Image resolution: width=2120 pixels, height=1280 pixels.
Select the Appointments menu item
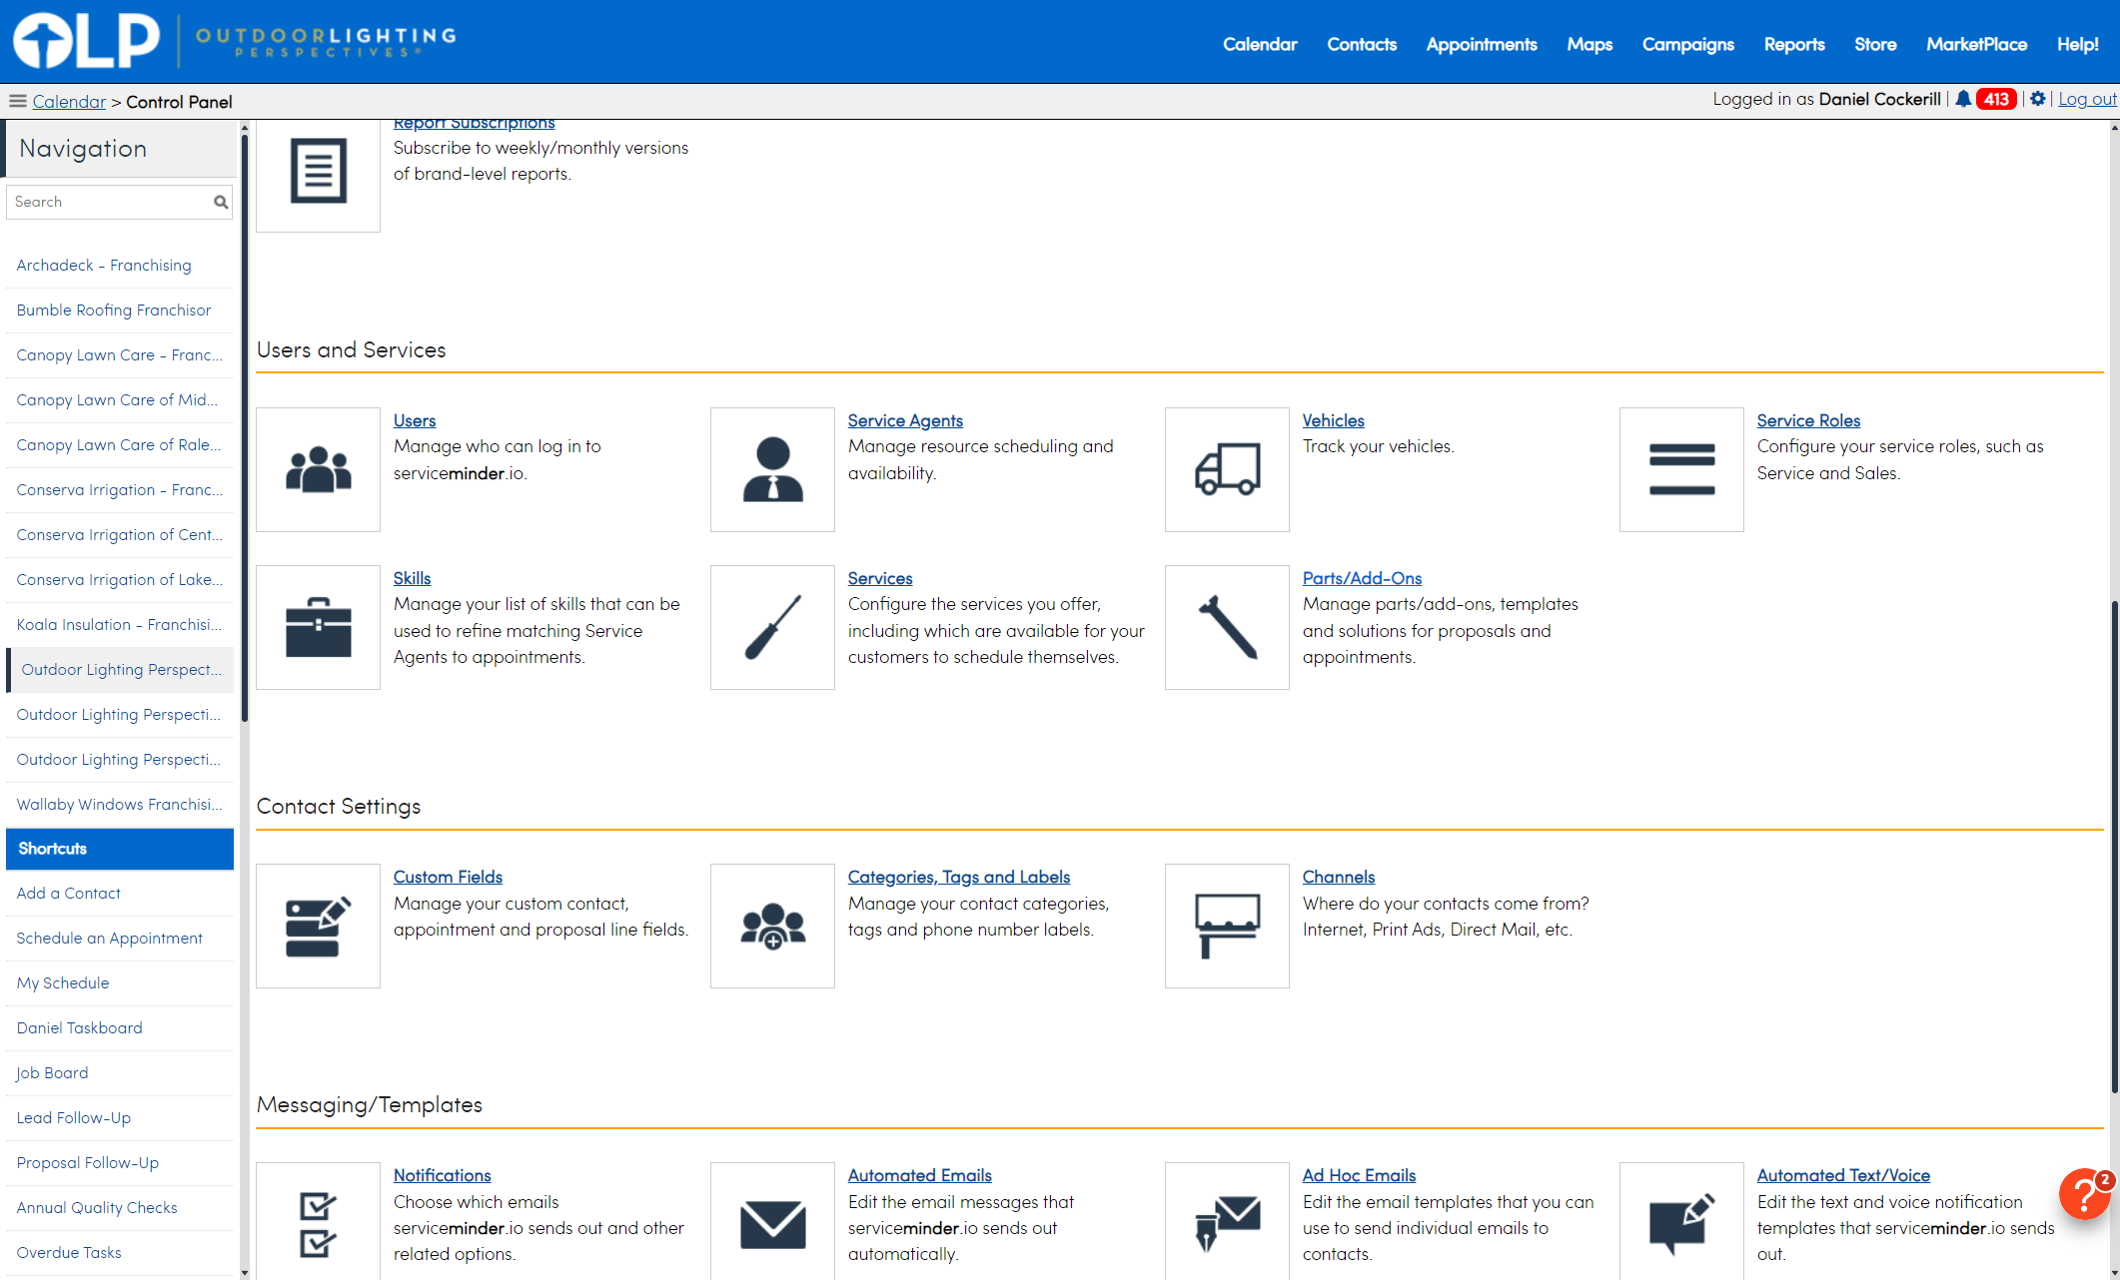pyautogui.click(x=1482, y=44)
